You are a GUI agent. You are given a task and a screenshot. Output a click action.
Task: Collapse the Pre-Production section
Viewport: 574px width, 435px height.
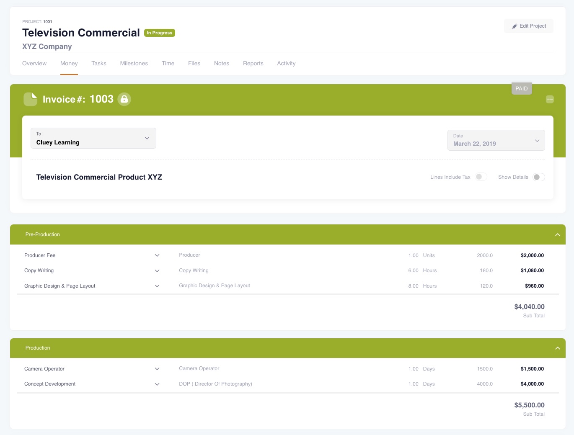point(557,235)
